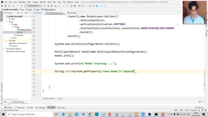
Task: Run CNNModelMnist with the green play button
Action: (x=45, y=6)
